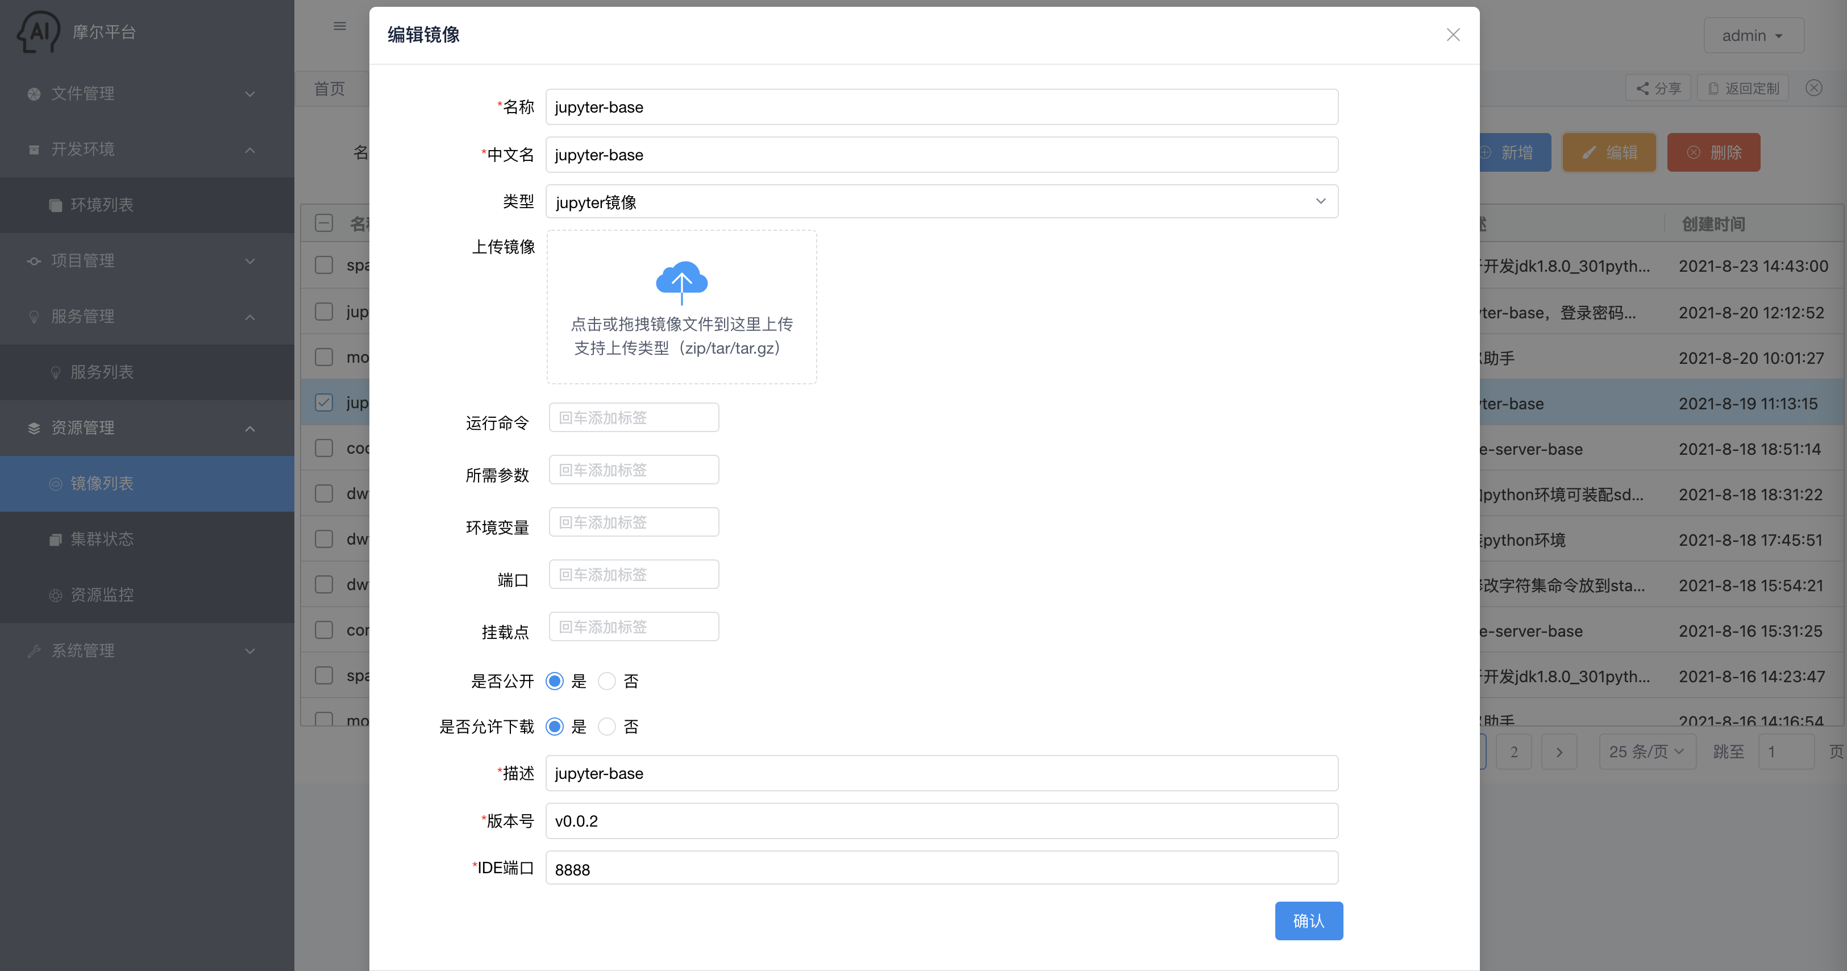Focus the 描述 input field
This screenshot has height=971, width=1847.
click(x=942, y=773)
